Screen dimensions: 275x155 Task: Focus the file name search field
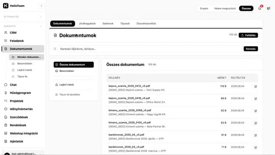pos(150,49)
